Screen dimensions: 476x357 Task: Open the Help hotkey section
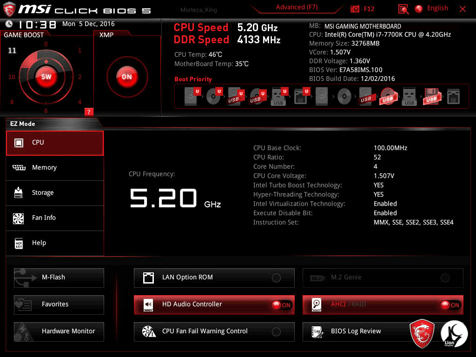tap(55, 243)
